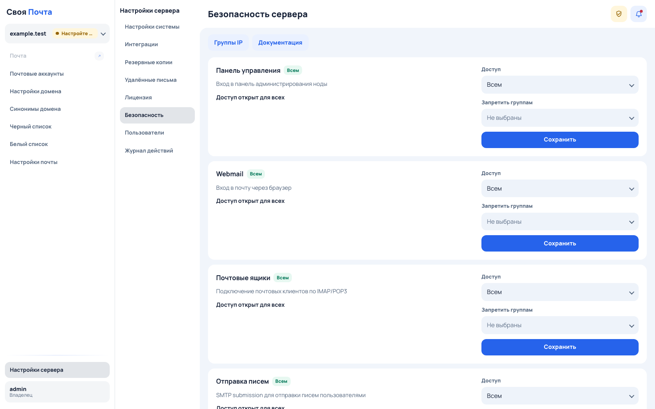Screen dimensions: 655x409
Task: Open Доступ dropdown for Webmail
Action: tap(560, 189)
